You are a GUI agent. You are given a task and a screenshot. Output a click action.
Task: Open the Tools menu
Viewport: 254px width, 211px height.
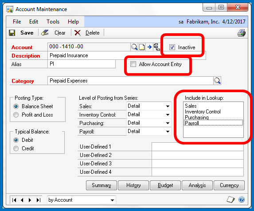53,22
